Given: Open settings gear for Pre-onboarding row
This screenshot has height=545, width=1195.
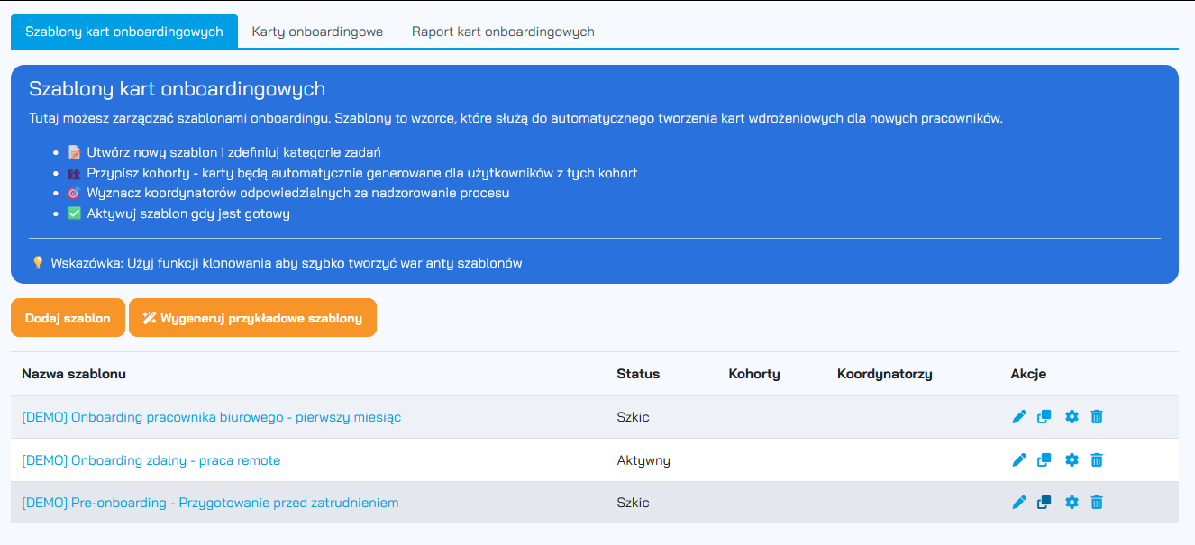Looking at the screenshot, I should [1072, 503].
